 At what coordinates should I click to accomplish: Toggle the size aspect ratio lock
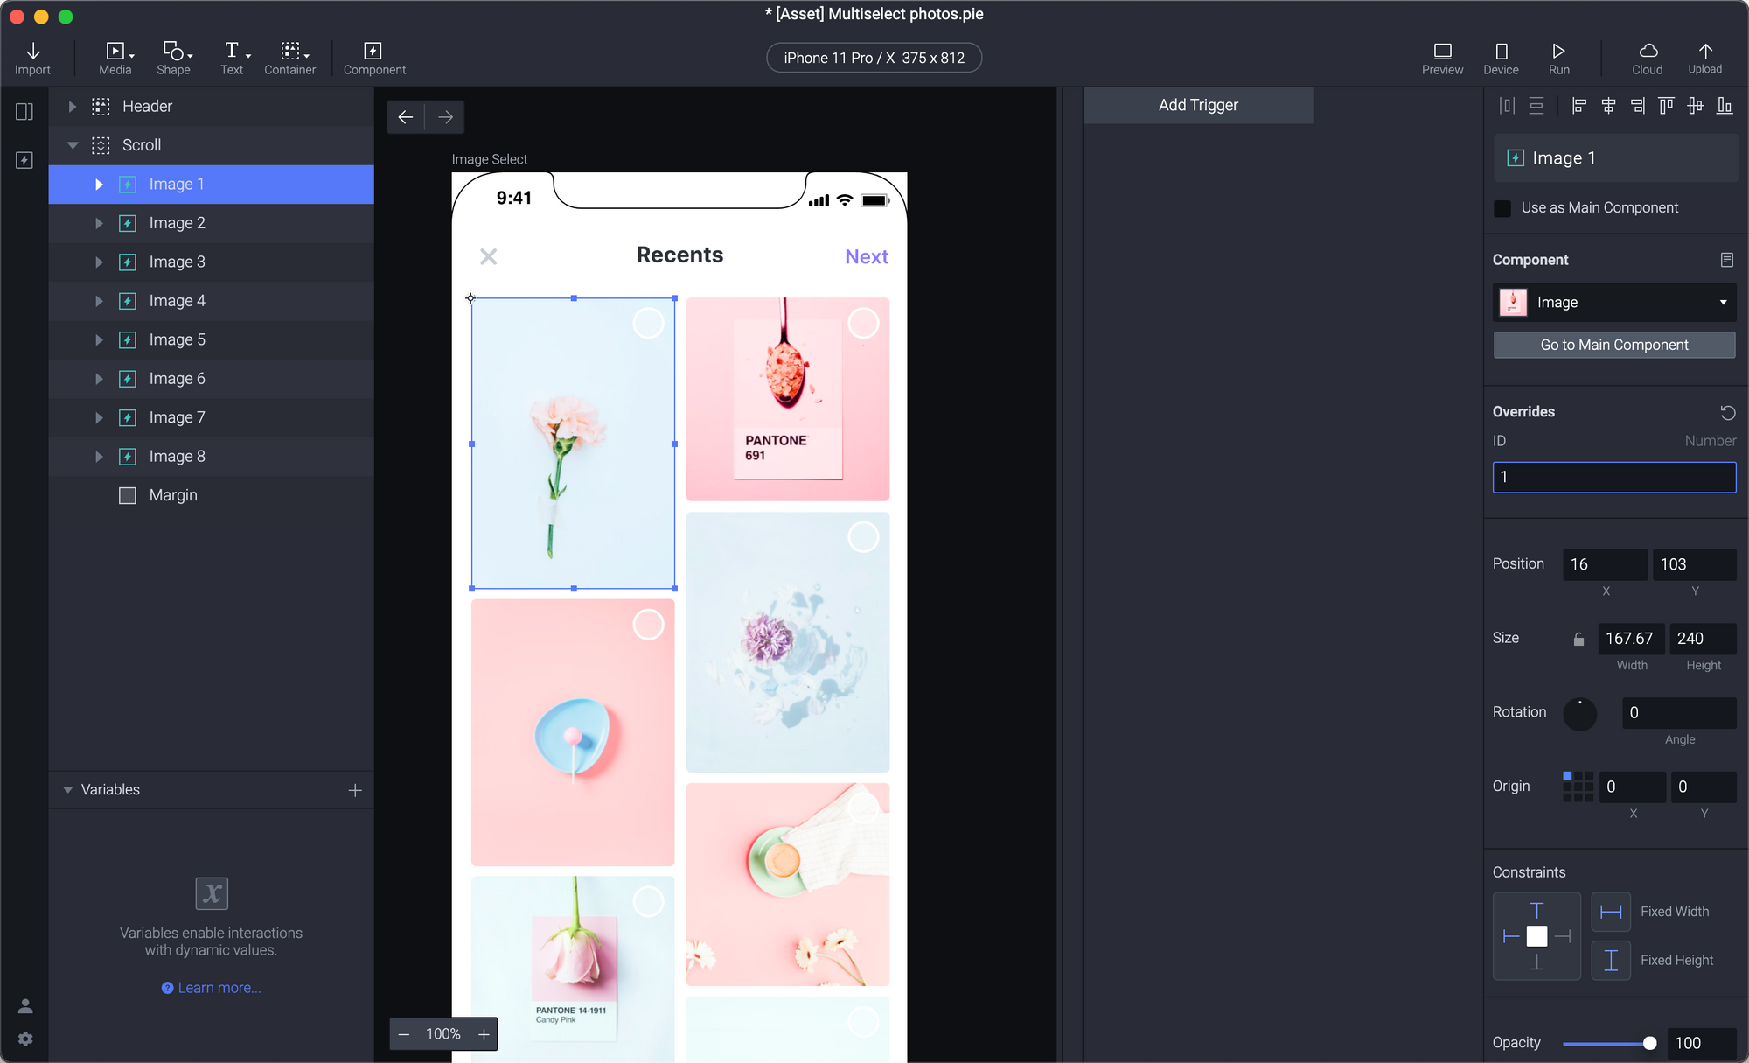coord(1578,639)
